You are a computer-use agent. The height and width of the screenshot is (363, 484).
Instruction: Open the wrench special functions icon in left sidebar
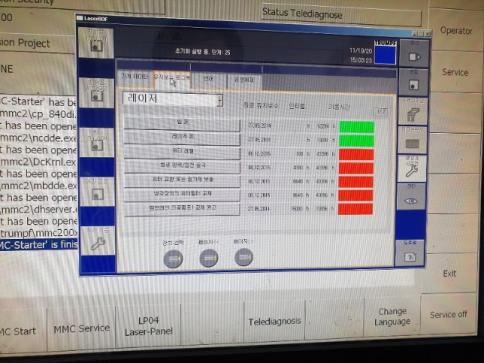tap(98, 240)
